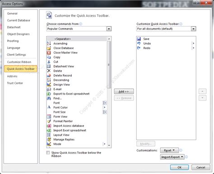The height and width of the screenshot is (174, 214).
Task: Click the Design View icon
Action: (x=49, y=85)
